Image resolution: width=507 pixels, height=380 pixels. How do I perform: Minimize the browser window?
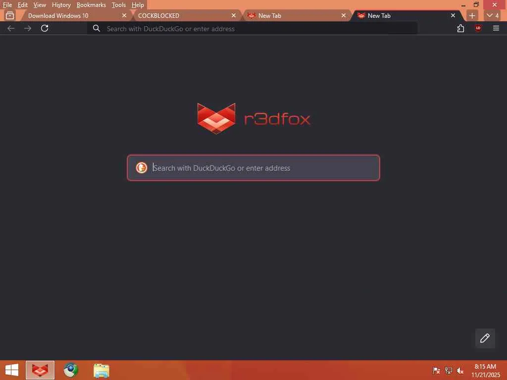click(463, 5)
